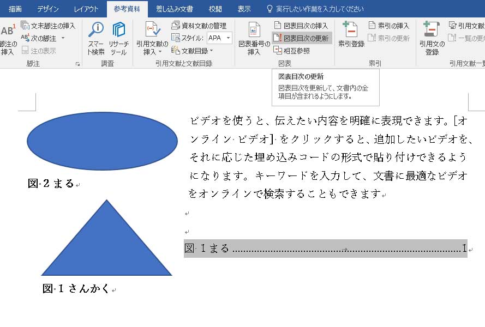Open the 次の脚注 dropdown arrow
This screenshot has height=327, width=485.
(x=63, y=38)
